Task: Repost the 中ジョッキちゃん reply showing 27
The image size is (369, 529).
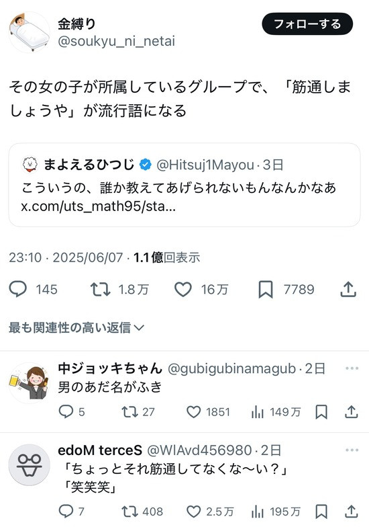Action: (x=129, y=412)
